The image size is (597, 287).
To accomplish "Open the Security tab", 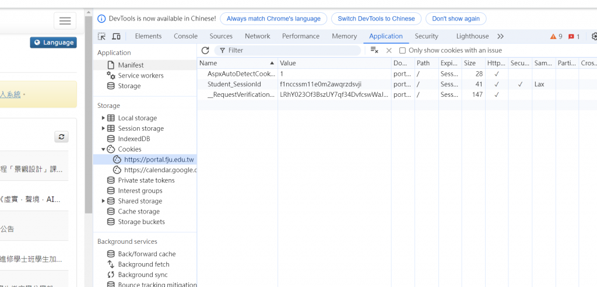I will click(426, 36).
